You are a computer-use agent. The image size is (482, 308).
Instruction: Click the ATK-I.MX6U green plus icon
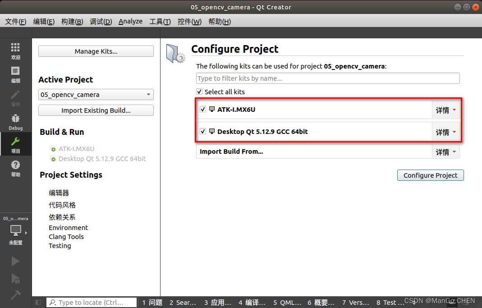(53, 149)
